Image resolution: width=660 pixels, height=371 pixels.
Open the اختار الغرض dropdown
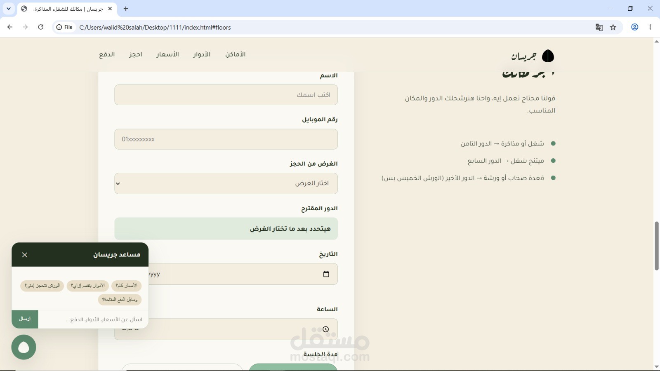tap(226, 183)
